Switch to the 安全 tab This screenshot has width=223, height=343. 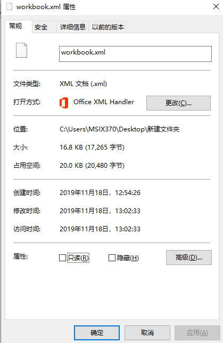(41, 27)
